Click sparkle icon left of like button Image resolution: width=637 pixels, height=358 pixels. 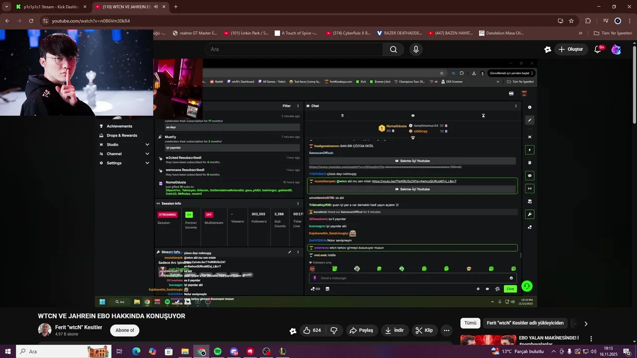293,331
